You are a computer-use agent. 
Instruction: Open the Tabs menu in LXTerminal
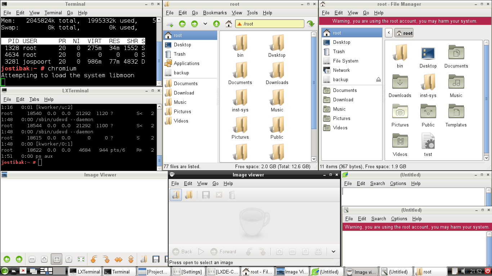pyautogui.click(x=34, y=100)
